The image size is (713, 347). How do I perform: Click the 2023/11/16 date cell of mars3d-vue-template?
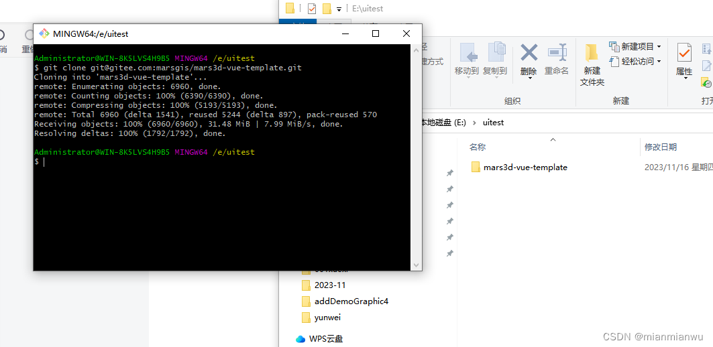(678, 167)
